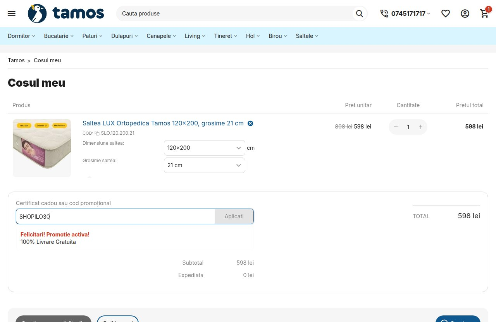
Task: Click the mattress product thumbnail
Action: point(42,148)
